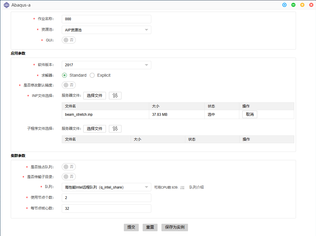The height and width of the screenshot is (236, 316).
Task: Click the 可用CPU数:639 text
Action: click(x=166, y=187)
